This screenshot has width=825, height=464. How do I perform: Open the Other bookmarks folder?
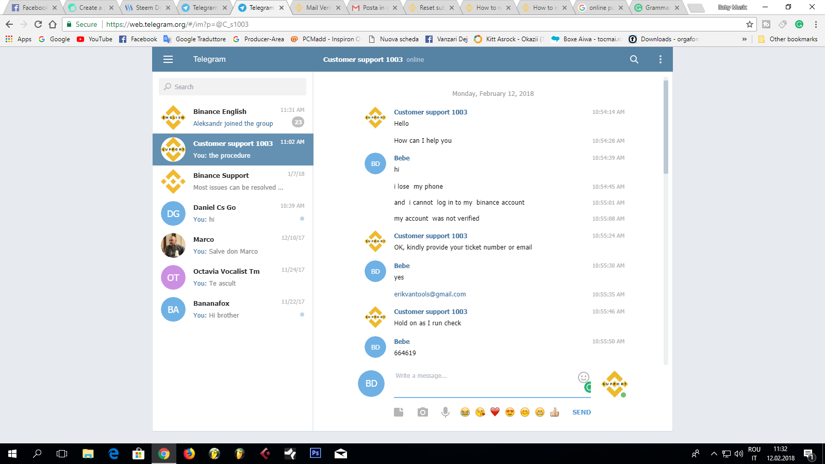[788, 39]
